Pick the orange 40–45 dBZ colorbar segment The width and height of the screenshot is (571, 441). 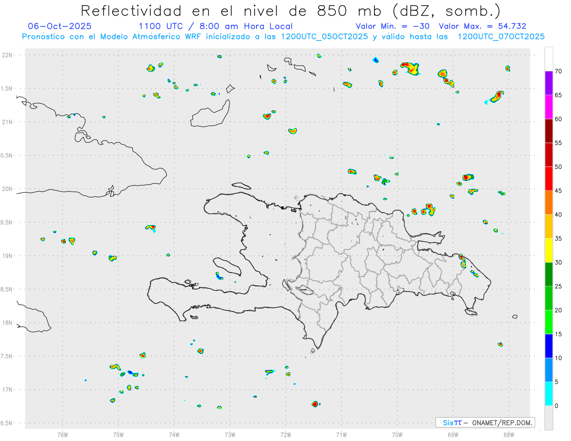point(549,203)
